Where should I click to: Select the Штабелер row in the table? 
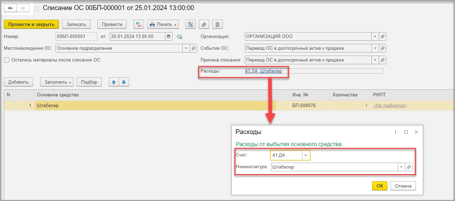pyautogui.click(x=229, y=105)
